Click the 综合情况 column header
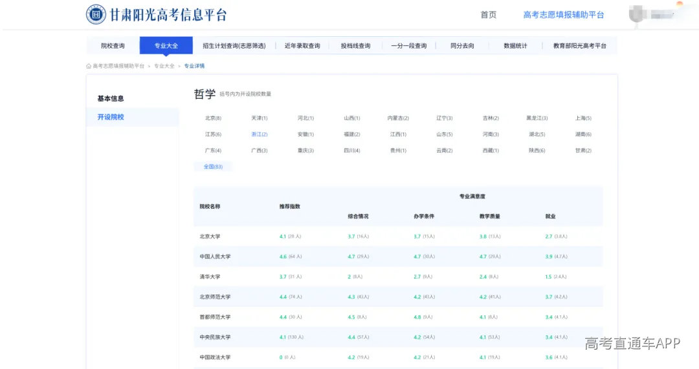699x369 pixels. [x=358, y=216]
